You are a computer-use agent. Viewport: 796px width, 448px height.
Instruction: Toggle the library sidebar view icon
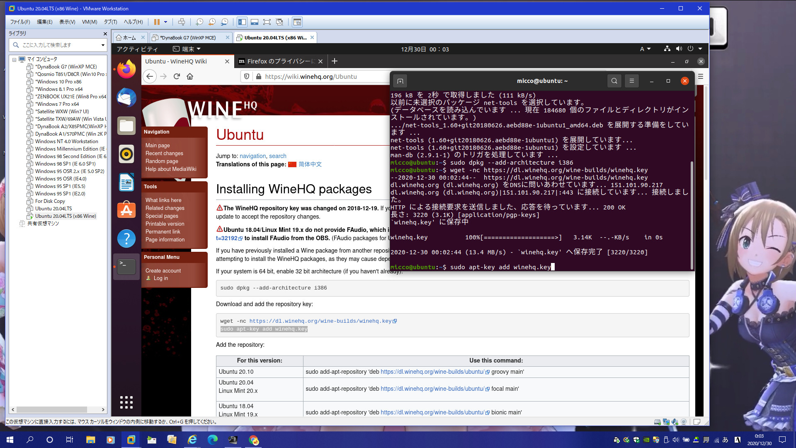(x=242, y=22)
